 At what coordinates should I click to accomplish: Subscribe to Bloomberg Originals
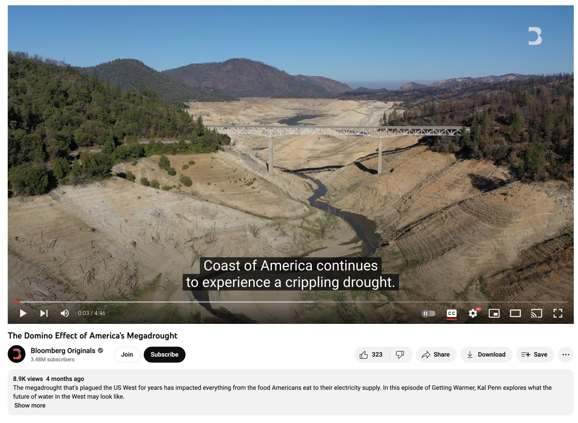point(165,355)
